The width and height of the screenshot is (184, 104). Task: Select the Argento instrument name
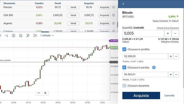click(x=8, y=23)
